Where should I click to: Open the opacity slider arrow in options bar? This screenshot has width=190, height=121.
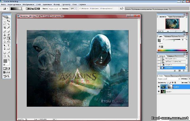[x=76, y=9]
